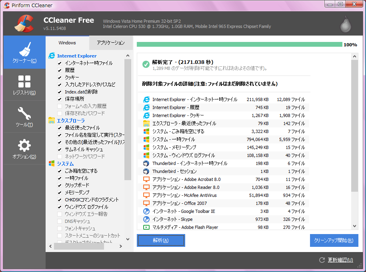Click Thunderbird icon for インターネット一時ファイル result
The height and width of the screenshot is (272, 366).
(146, 163)
